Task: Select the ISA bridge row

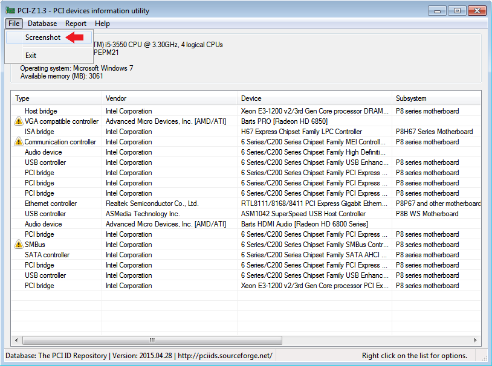Action: [x=246, y=132]
